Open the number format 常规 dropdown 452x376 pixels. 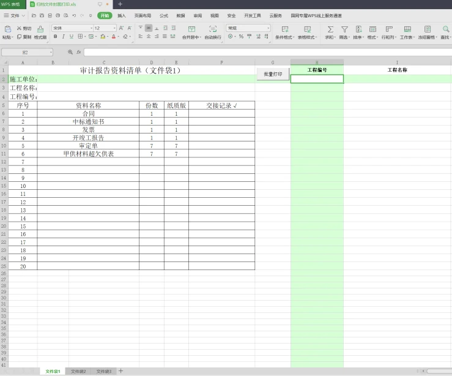pos(269,28)
